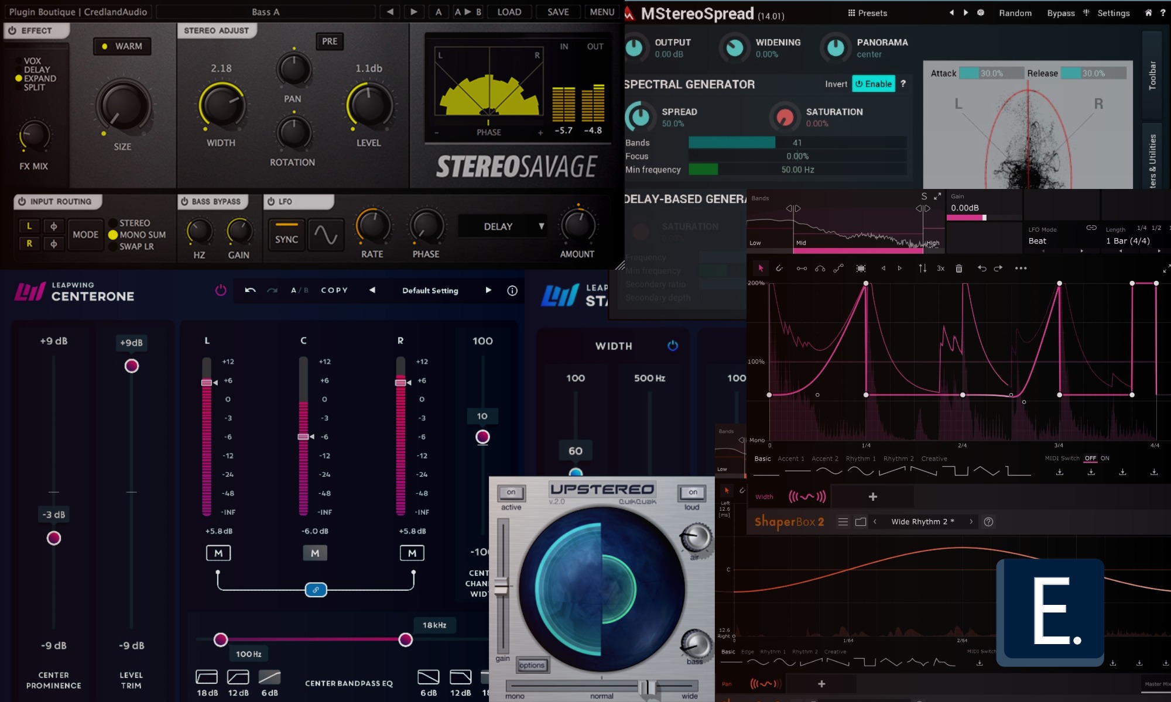The image size is (1171, 702).
Task: Toggle the StereoSavage EFFECT power button
Action: [12, 30]
